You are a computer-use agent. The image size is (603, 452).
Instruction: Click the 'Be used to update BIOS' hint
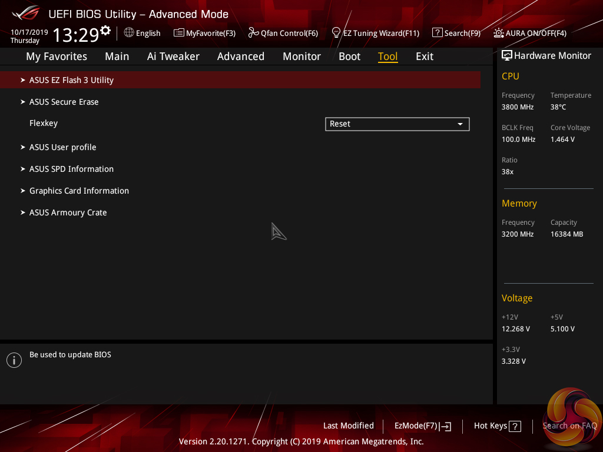pyautogui.click(x=71, y=355)
